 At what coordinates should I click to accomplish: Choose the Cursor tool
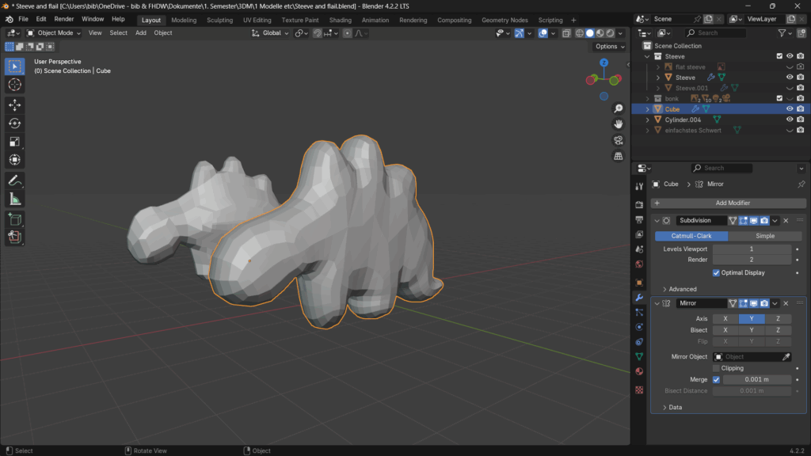point(15,85)
